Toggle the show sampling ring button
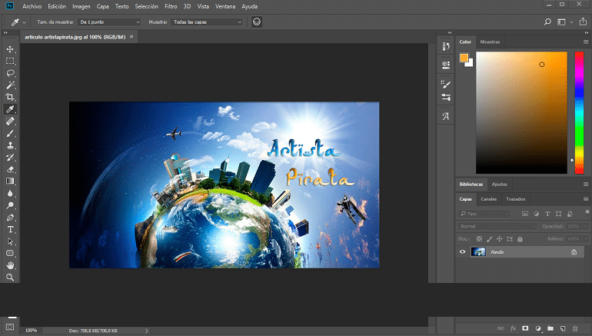Image resolution: width=592 pixels, height=336 pixels. tap(256, 22)
